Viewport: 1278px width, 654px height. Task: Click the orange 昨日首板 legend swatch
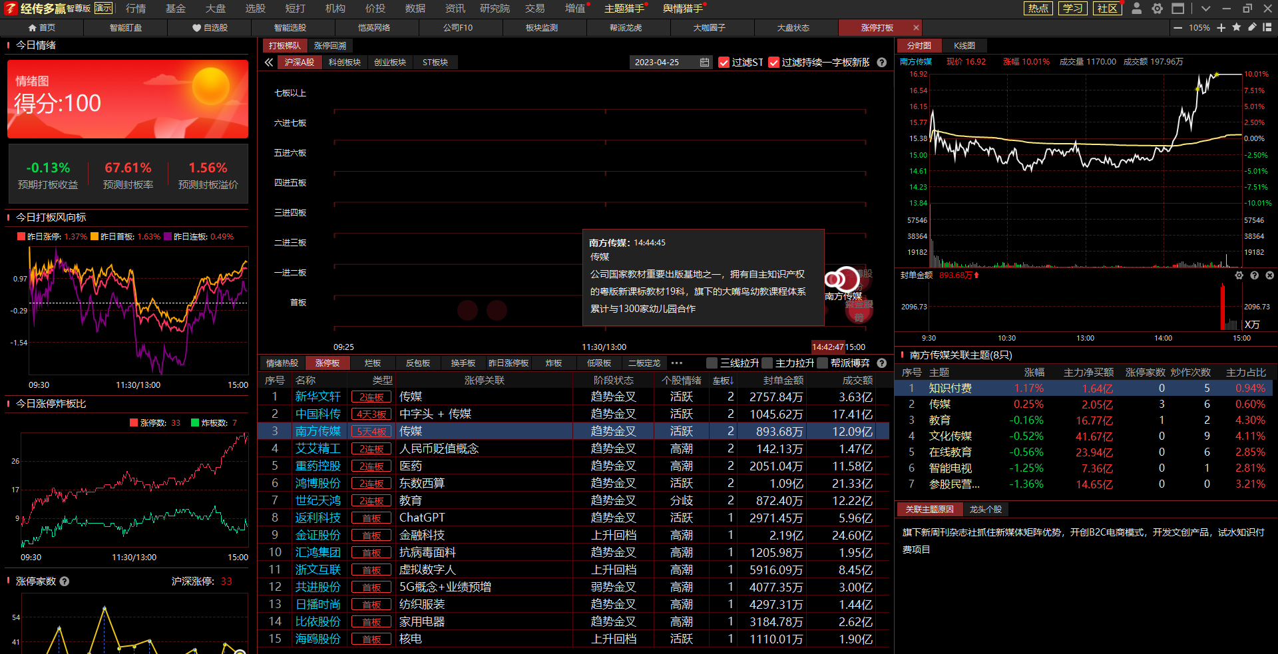click(95, 237)
